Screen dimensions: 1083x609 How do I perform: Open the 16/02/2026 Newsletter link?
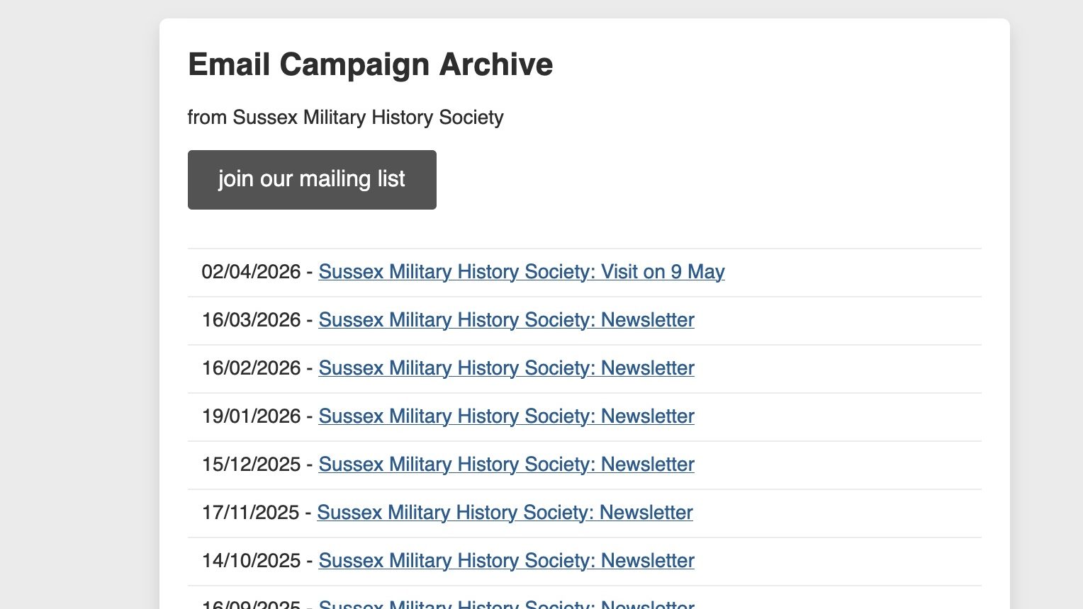tap(506, 368)
